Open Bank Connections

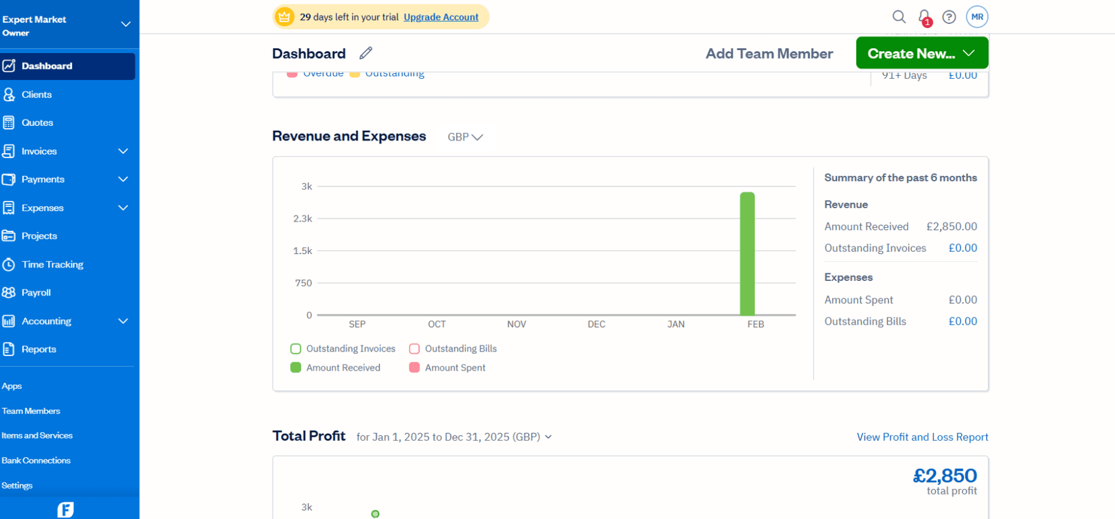pyautogui.click(x=36, y=461)
